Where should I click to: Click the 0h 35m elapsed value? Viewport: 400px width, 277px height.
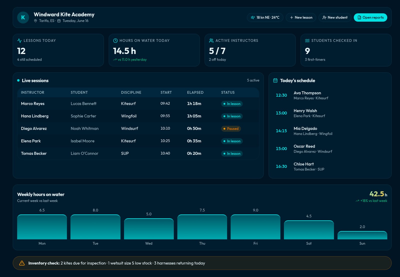[x=194, y=141]
